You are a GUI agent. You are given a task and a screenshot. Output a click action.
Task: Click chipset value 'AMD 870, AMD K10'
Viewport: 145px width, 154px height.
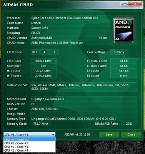(x=45, y=109)
